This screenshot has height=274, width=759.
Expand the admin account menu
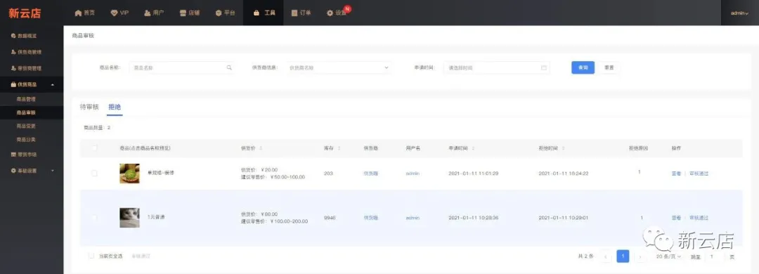pos(739,13)
